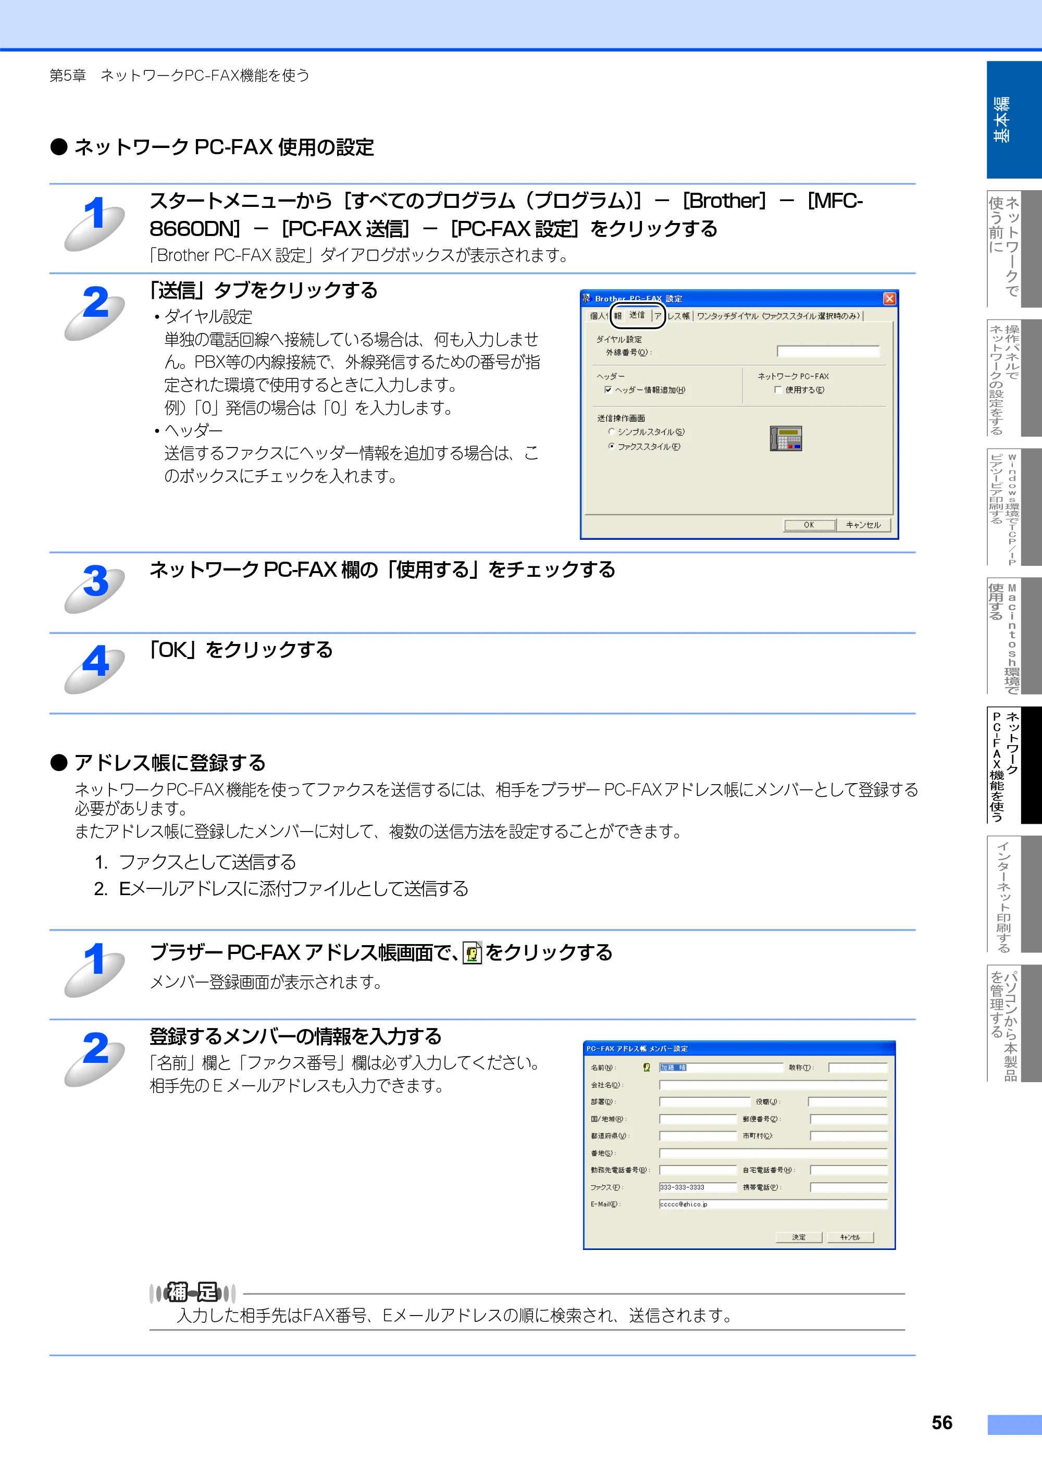The image size is (1042, 1475).
Task: Click the 都道府県 input field
Action: (x=698, y=1136)
